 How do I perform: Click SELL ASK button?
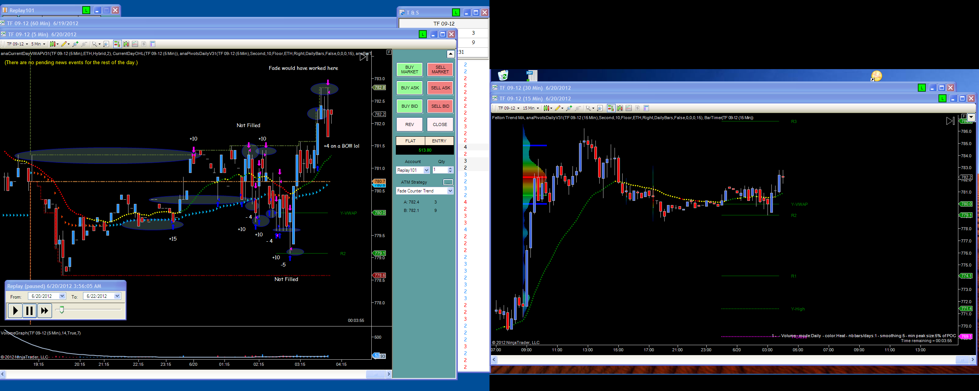click(440, 88)
